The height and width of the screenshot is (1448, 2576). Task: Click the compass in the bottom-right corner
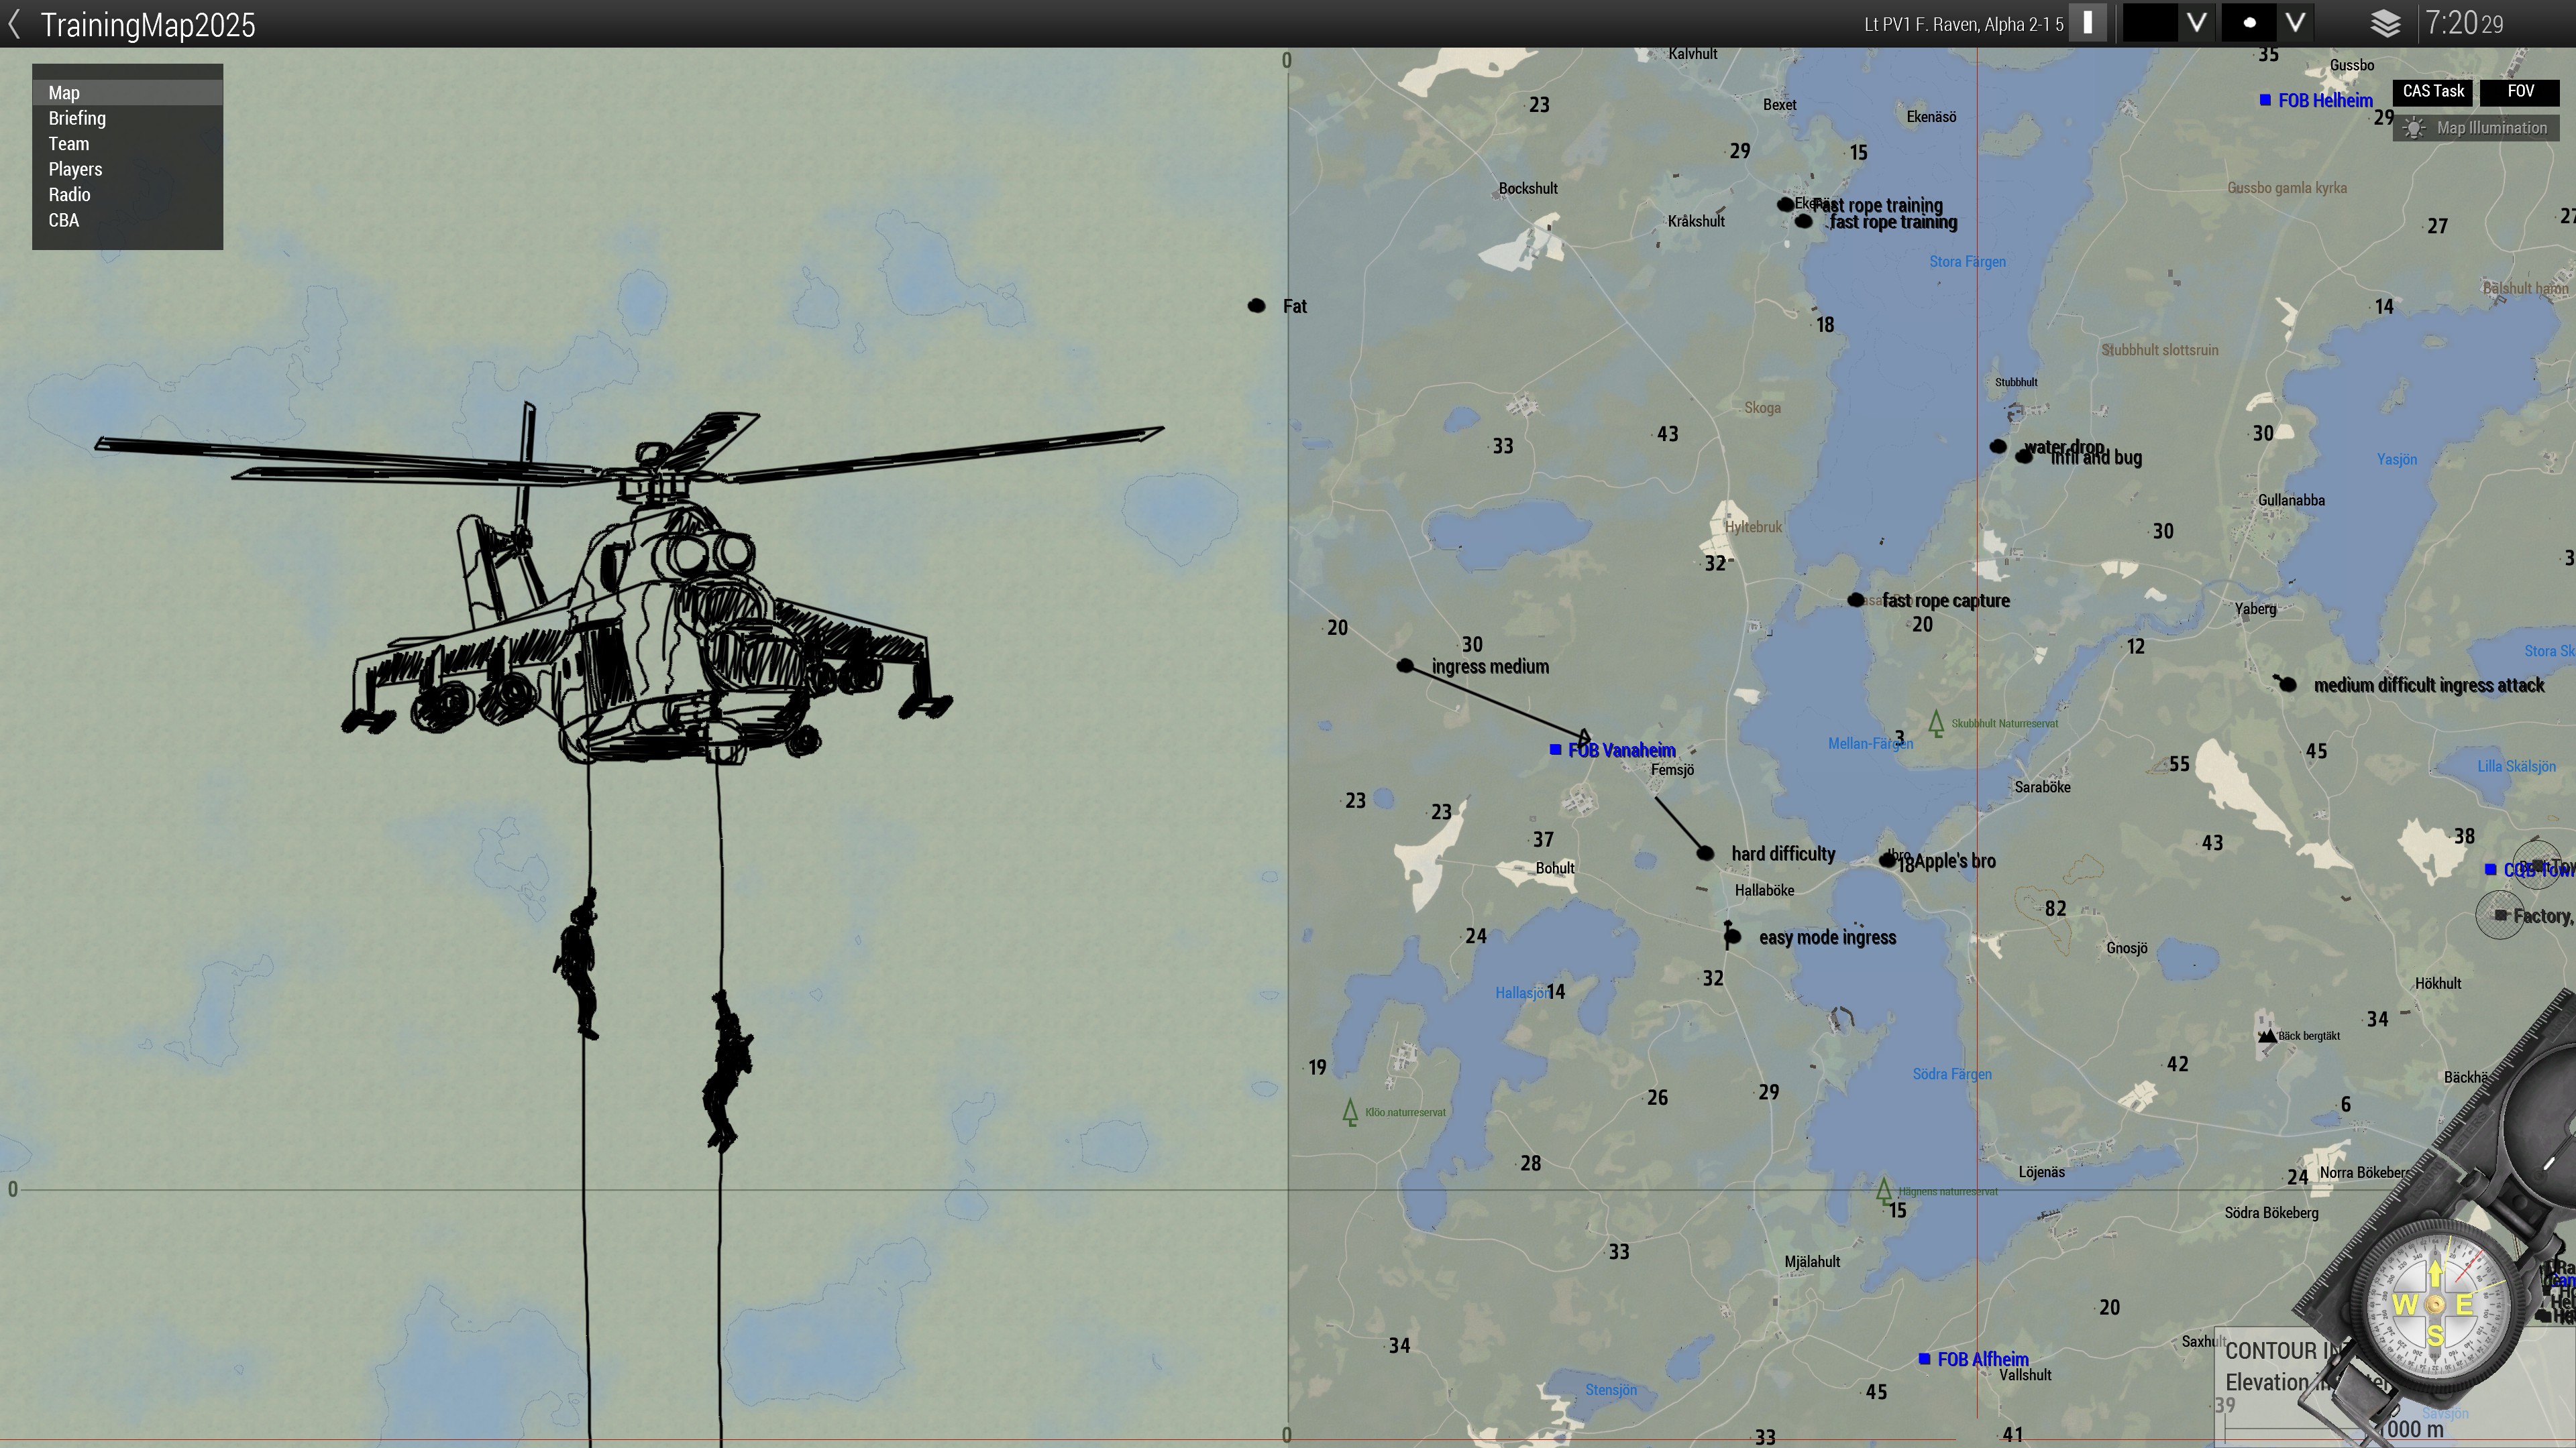tap(2435, 1304)
